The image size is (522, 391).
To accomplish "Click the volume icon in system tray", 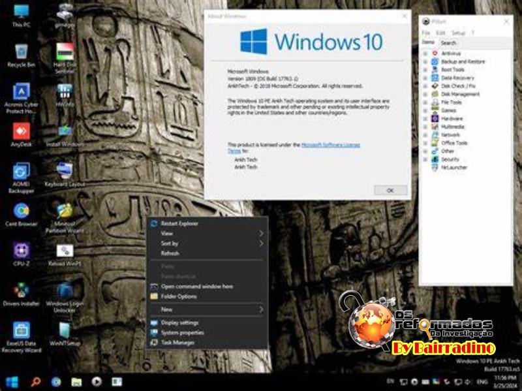I will coord(468,382).
